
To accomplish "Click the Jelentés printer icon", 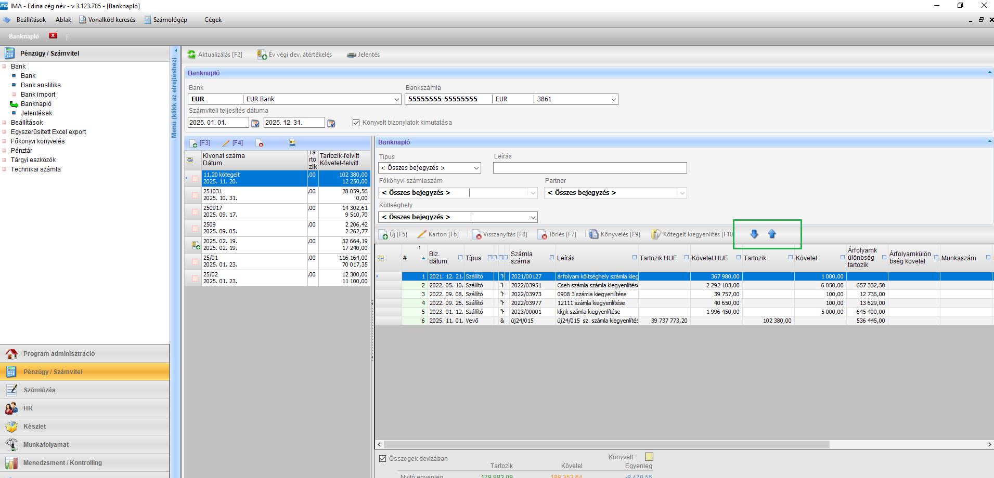I will point(352,55).
